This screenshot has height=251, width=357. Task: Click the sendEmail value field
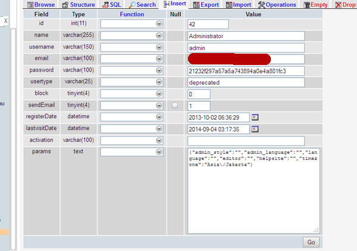click(199, 106)
